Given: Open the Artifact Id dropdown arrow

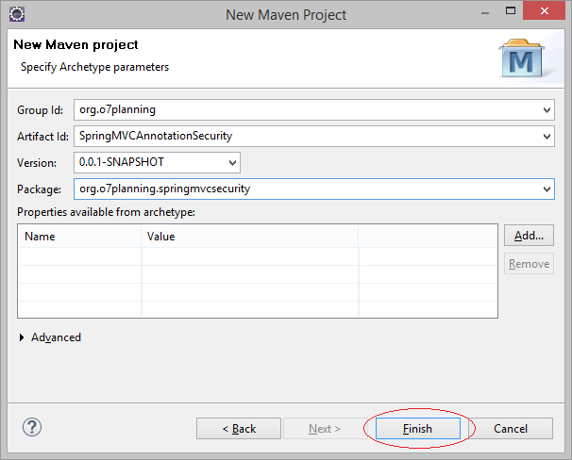Looking at the screenshot, I should [x=547, y=137].
